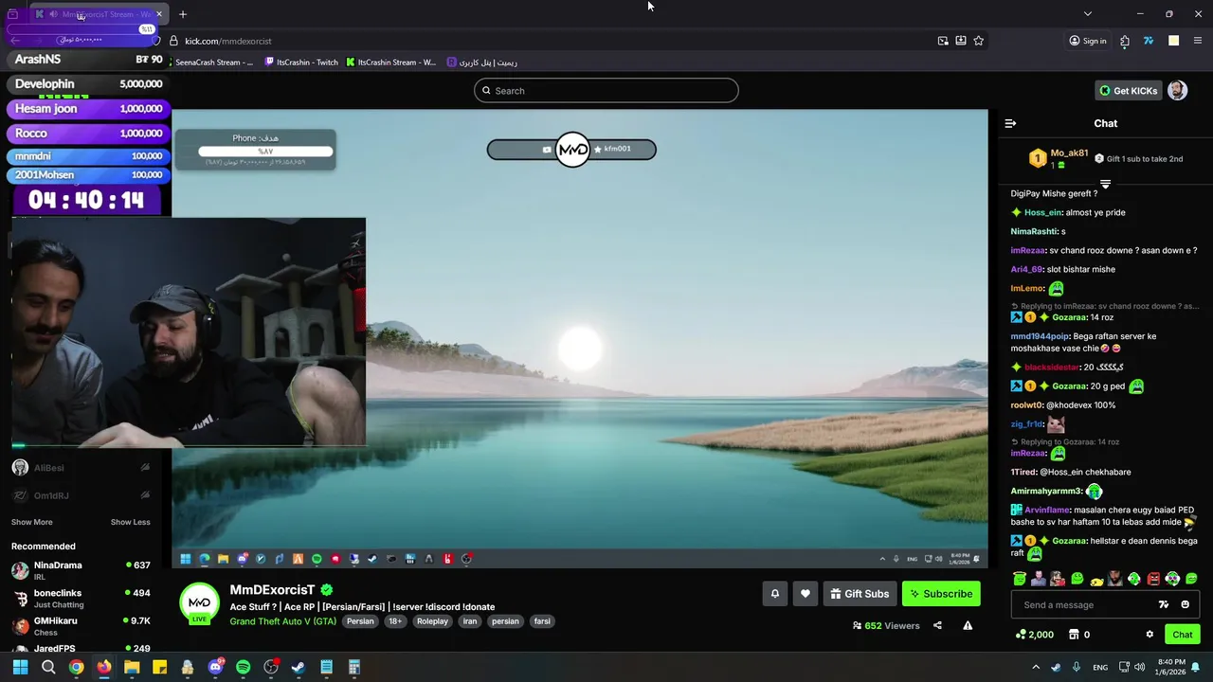1213x682 pixels.
Task: Open OBS Studio from the taskbar
Action: (x=271, y=667)
